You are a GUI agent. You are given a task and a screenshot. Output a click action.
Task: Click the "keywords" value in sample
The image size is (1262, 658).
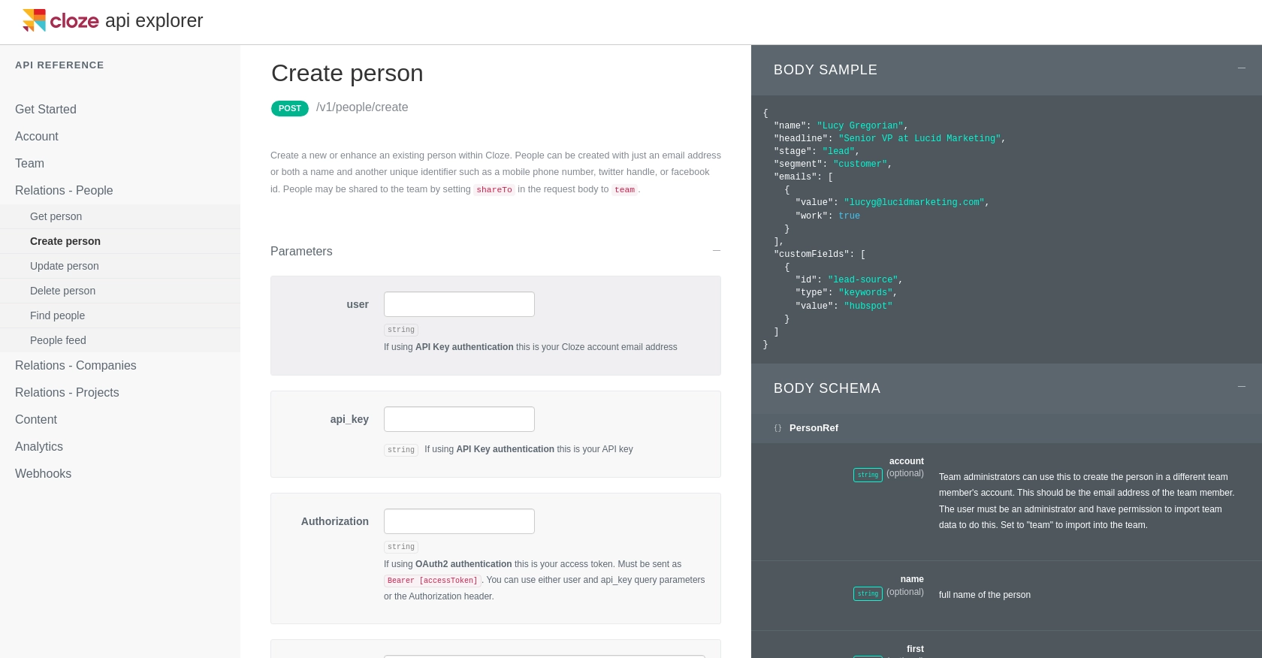click(865, 293)
